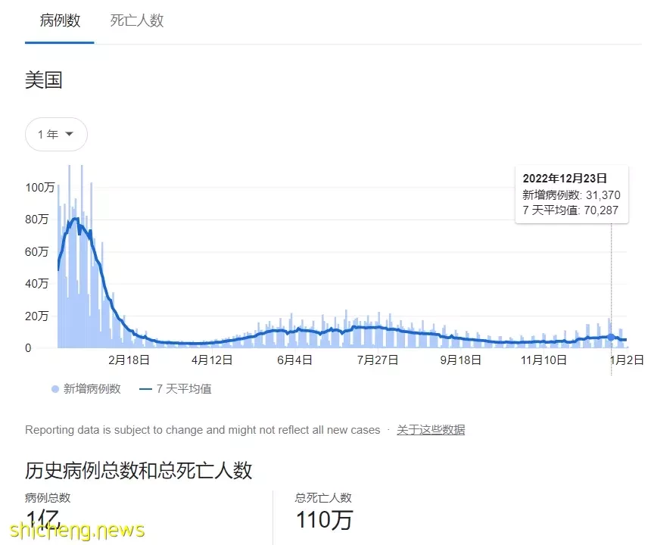The height and width of the screenshot is (545, 651).
Task: Open the 关于这些数据 link
Action: 431,430
